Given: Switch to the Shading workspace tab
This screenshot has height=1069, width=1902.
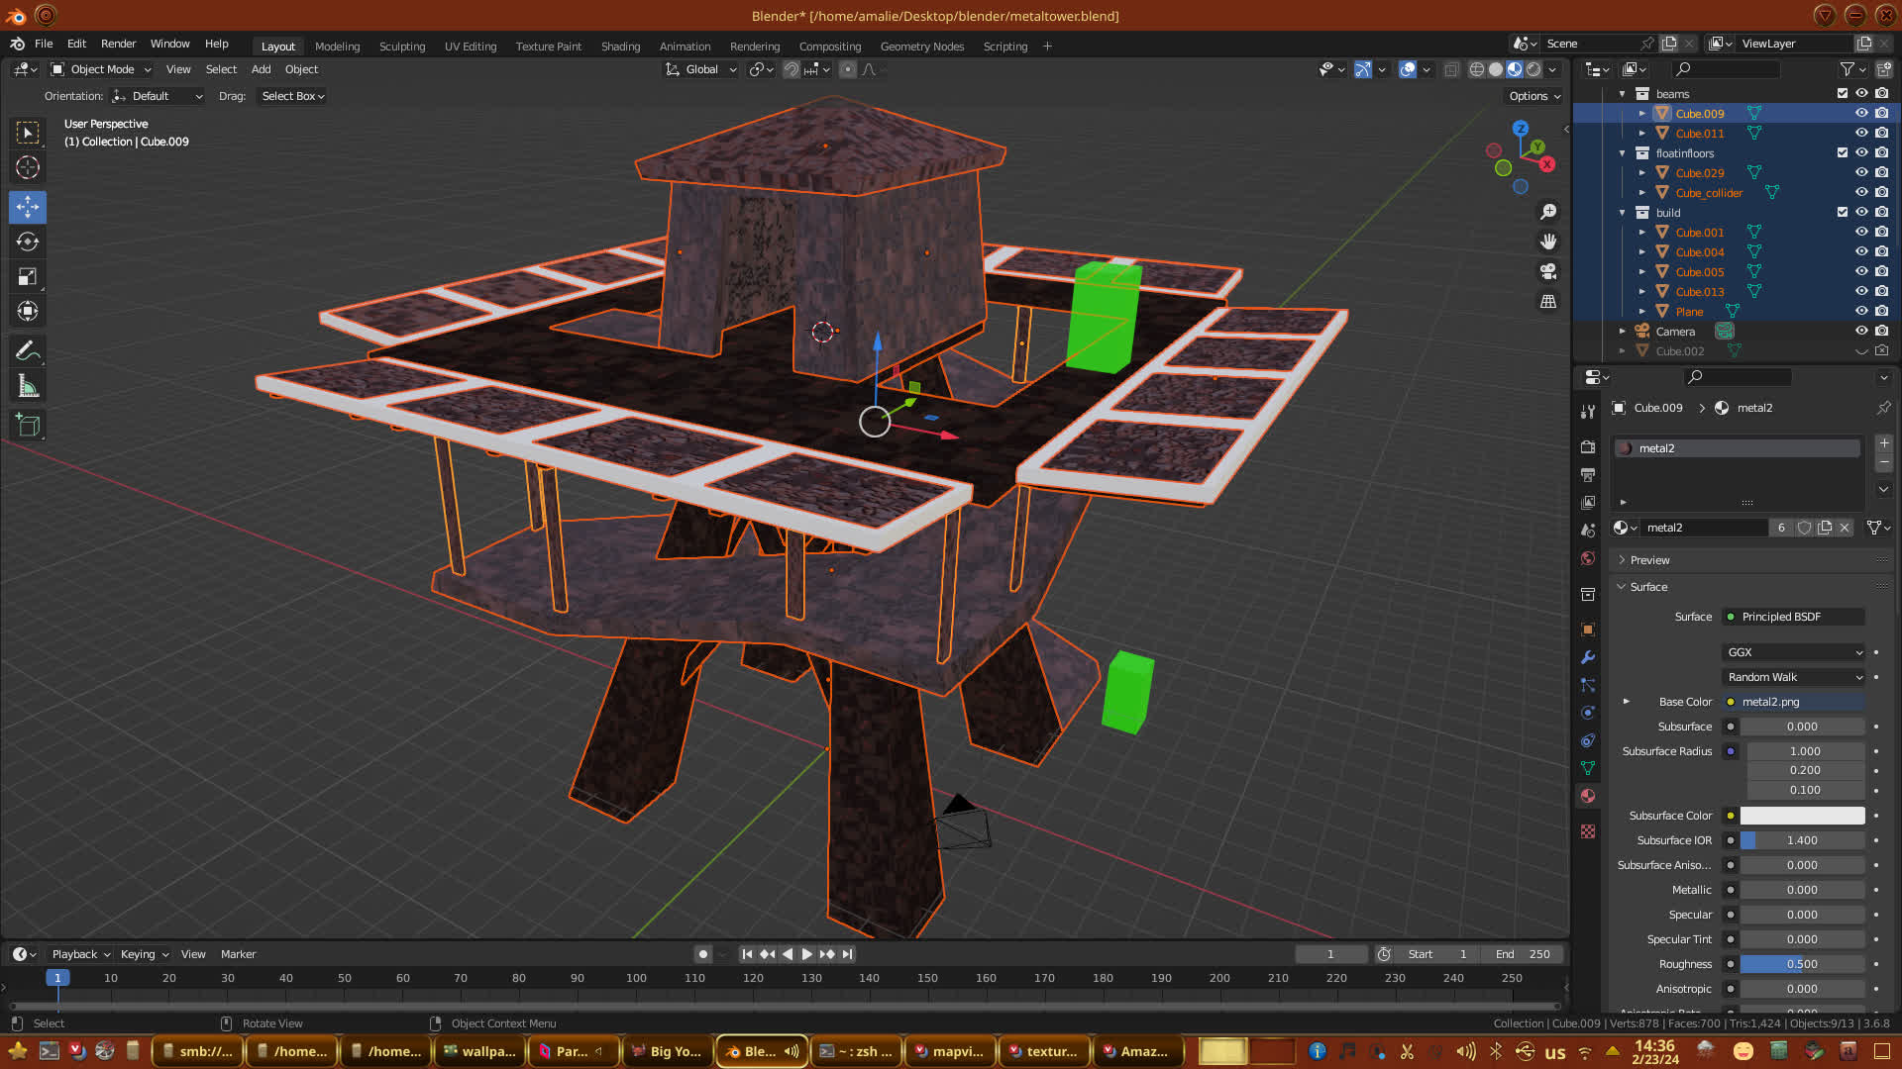Looking at the screenshot, I should pyautogui.click(x=620, y=47).
